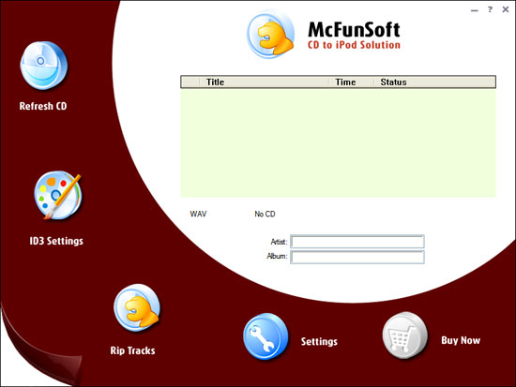Click the Buy Now shopping cart icon

pyautogui.click(x=404, y=335)
